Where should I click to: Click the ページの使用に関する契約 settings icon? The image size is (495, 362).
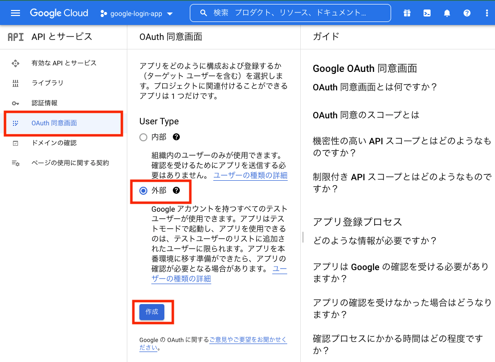tap(15, 163)
